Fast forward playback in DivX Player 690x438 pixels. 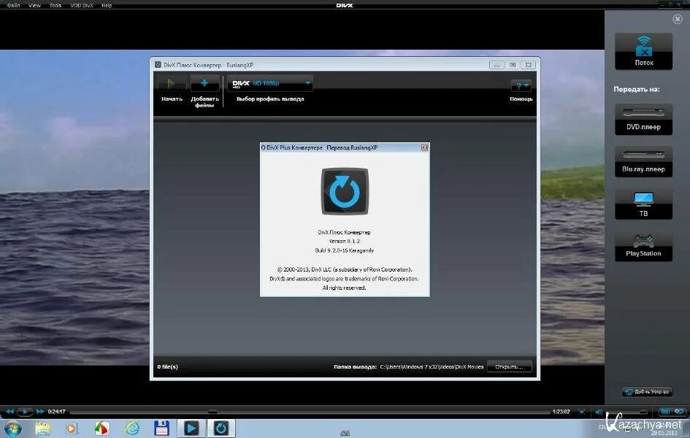click(40, 412)
